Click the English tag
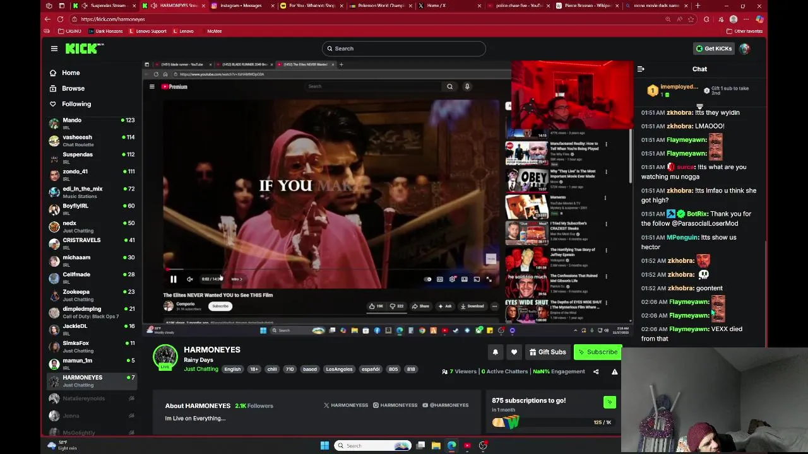808x454 pixels. pos(232,369)
